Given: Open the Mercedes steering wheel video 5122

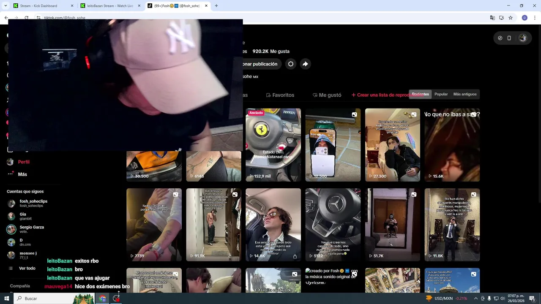Looking at the screenshot, I should tap(333, 225).
